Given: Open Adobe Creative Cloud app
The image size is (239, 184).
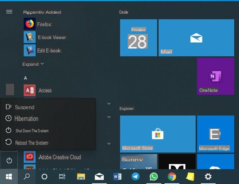Looking at the screenshot, I should pos(52,157).
